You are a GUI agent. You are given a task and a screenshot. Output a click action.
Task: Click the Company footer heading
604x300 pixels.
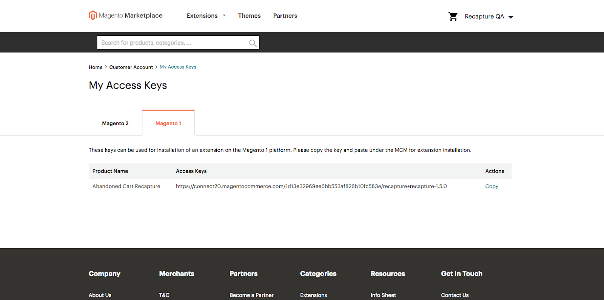click(x=105, y=274)
